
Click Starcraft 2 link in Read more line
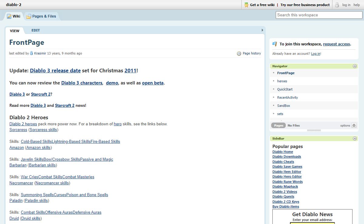[x=65, y=105]
